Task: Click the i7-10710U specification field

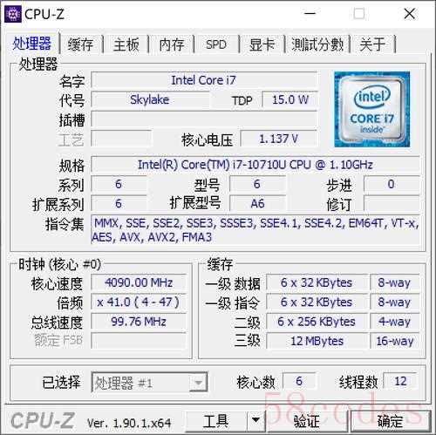Action: pyautogui.click(x=255, y=165)
